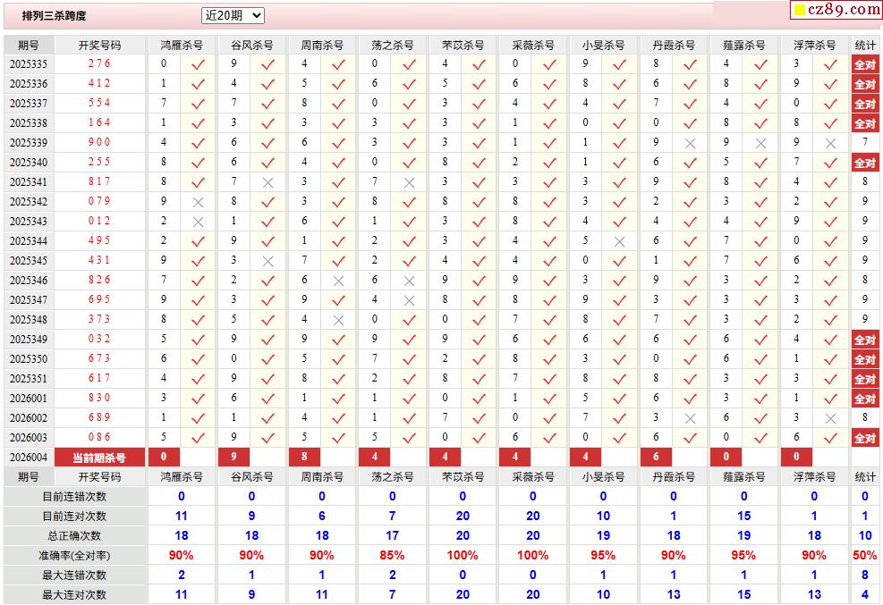
Task: Click the 排列三杀跨度 page title
Action: tap(55, 16)
